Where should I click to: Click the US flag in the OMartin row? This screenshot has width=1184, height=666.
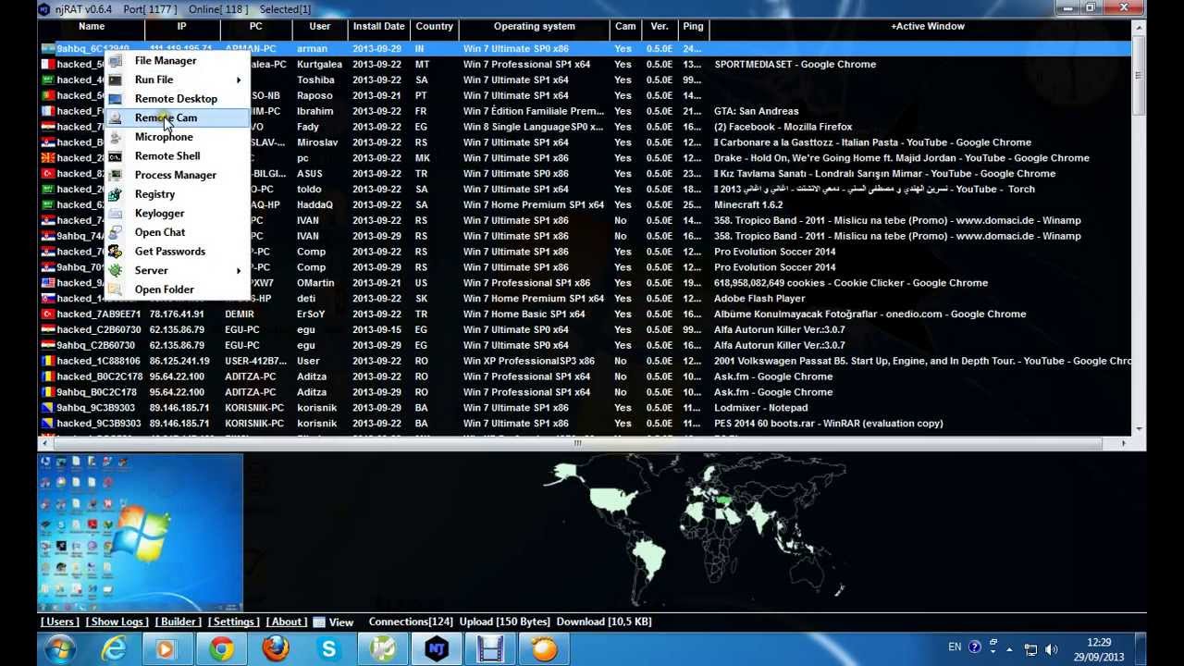tap(48, 283)
